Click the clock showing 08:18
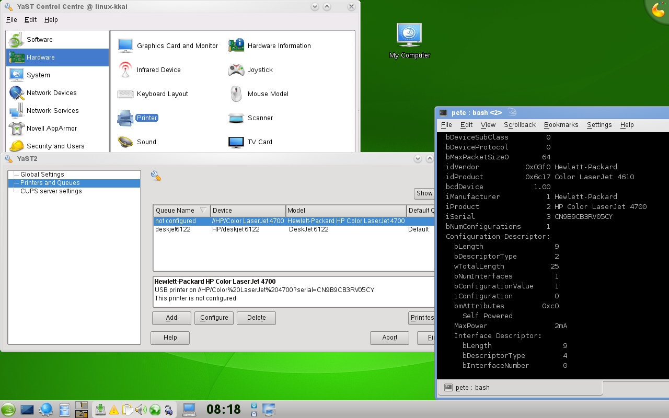The width and height of the screenshot is (669, 418). pos(224,410)
